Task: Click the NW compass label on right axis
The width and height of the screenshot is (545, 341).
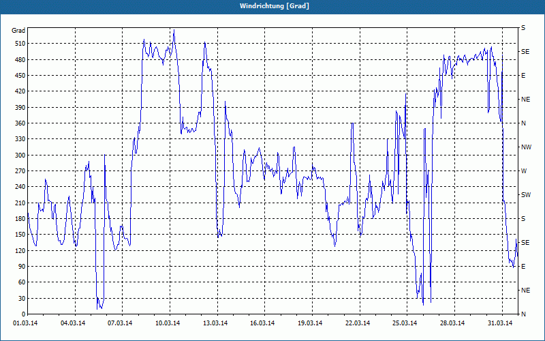Action: tap(526, 147)
